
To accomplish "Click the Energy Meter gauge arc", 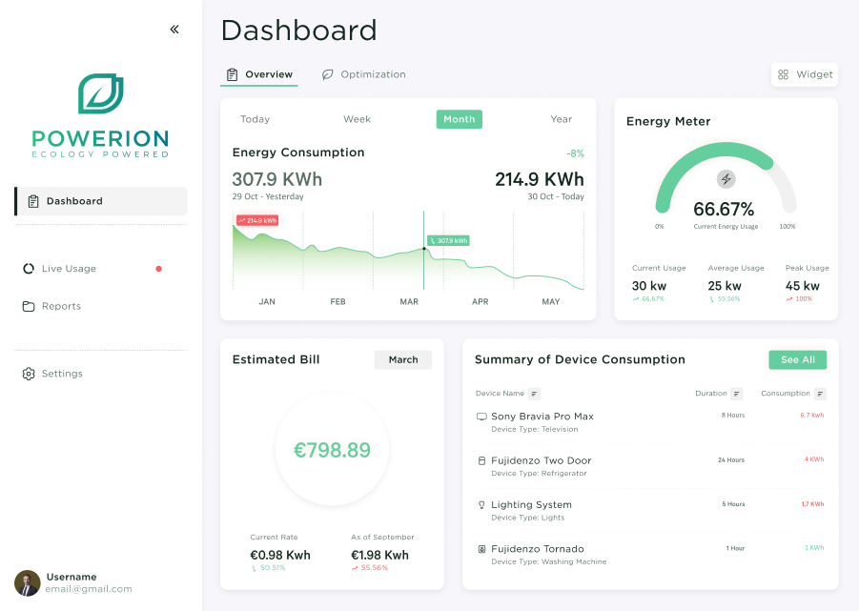I will click(x=726, y=151).
